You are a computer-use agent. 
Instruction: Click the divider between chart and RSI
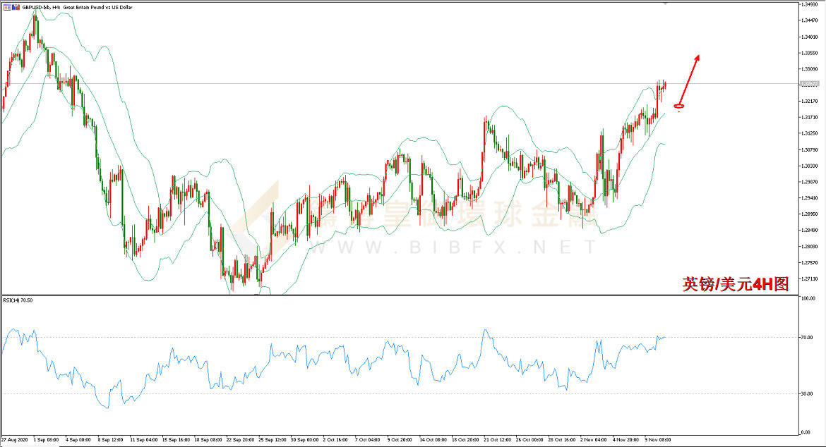pos(400,295)
